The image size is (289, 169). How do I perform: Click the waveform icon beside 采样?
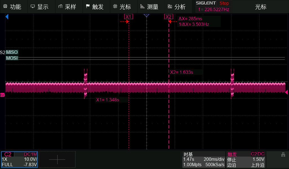[x=60, y=6]
